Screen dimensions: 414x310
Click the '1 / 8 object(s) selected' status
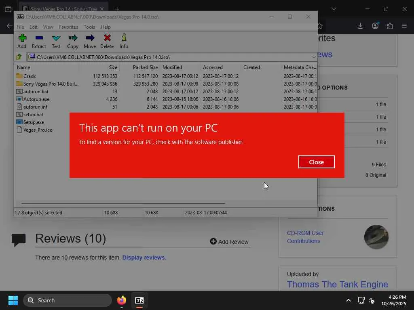pyautogui.click(x=38, y=212)
